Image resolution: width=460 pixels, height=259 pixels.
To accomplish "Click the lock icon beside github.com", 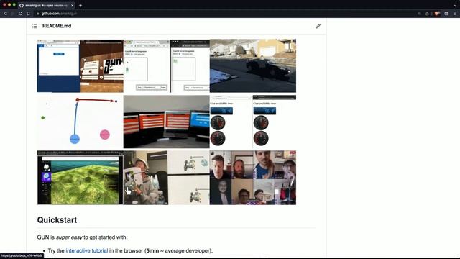I will pyautogui.click(x=37, y=14).
